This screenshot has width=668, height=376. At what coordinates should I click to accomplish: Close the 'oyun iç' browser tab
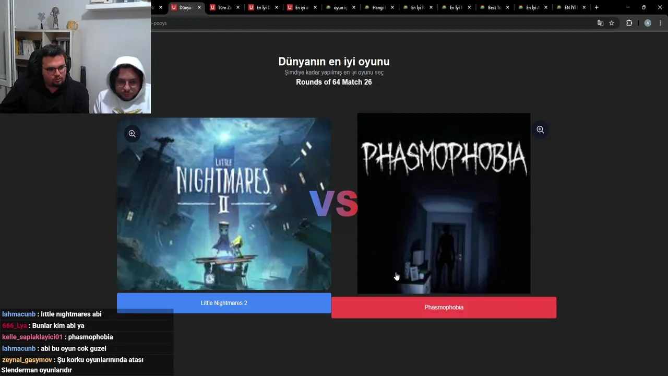coord(354,7)
